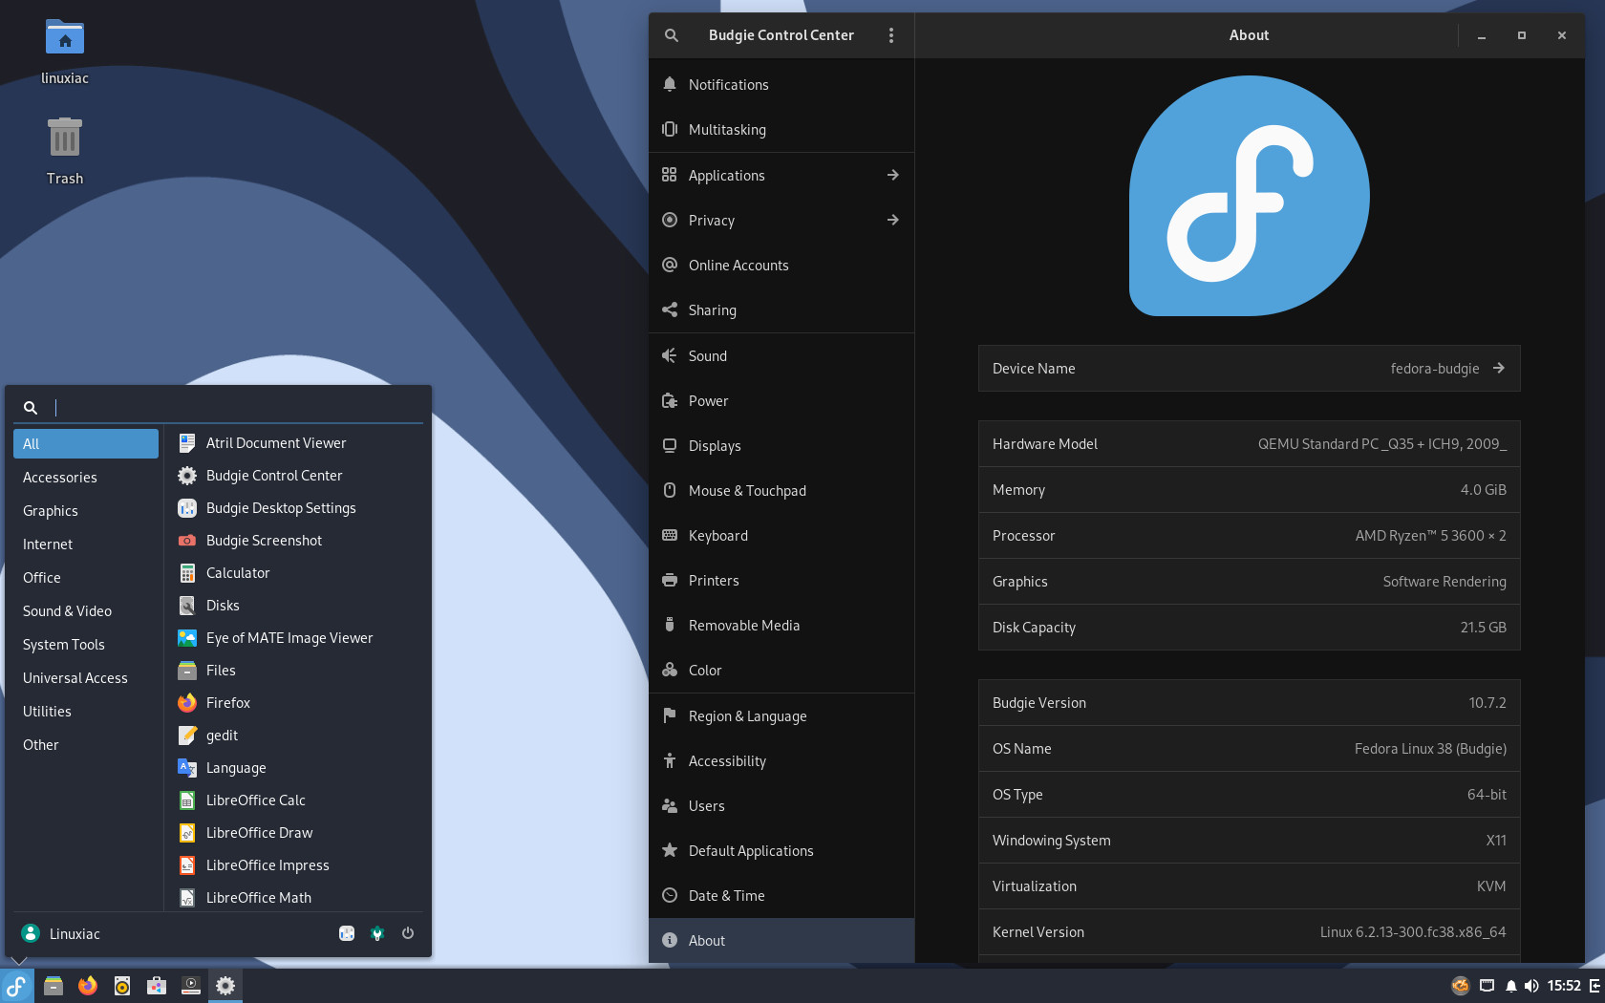Image resolution: width=1605 pixels, height=1003 pixels.
Task: Open Keyboard settings panel
Action: tap(781, 536)
